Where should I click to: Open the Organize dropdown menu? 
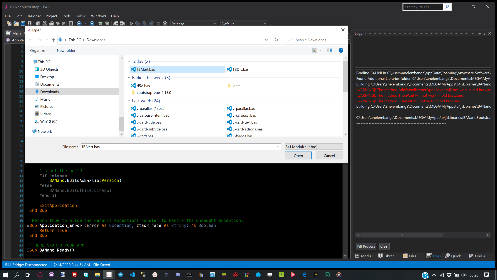pyautogui.click(x=39, y=51)
